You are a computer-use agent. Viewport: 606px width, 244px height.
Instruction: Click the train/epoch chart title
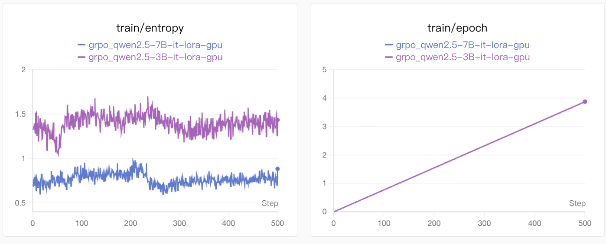tap(457, 28)
